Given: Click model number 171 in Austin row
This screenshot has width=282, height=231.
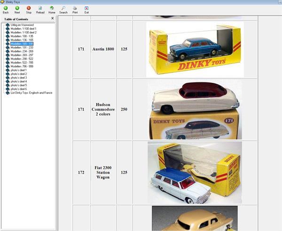Looking at the screenshot, I should tap(81, 49).
